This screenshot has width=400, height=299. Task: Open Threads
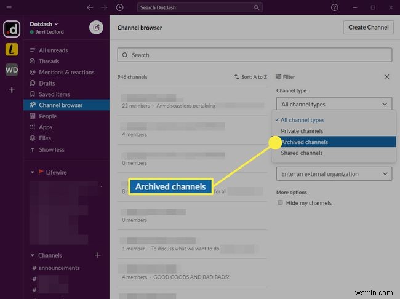coord(66,62)
